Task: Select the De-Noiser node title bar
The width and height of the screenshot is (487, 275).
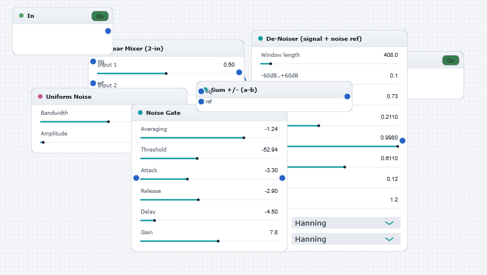Action: click(x=329, y=39)
